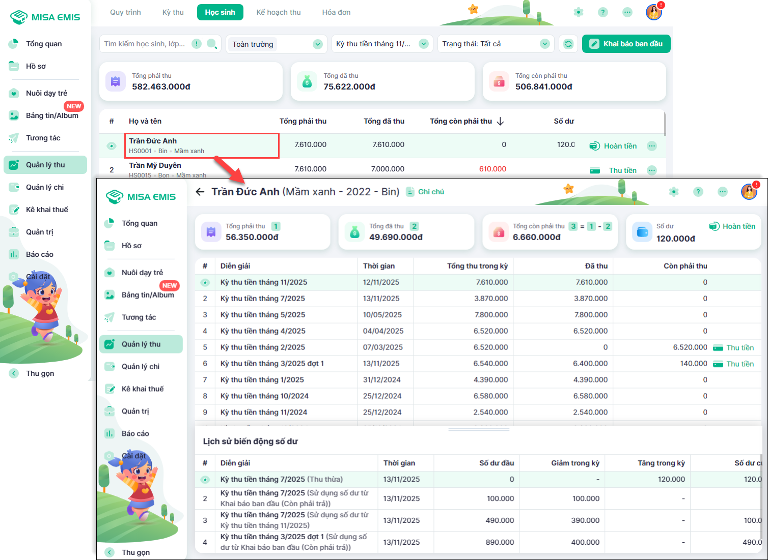Expand the Toàn trường dropdown
The image size is (768, 560).
(318, 44)
